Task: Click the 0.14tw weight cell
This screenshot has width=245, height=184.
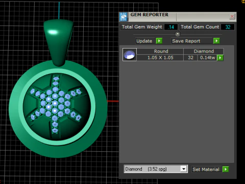Action: click(207, 58)
